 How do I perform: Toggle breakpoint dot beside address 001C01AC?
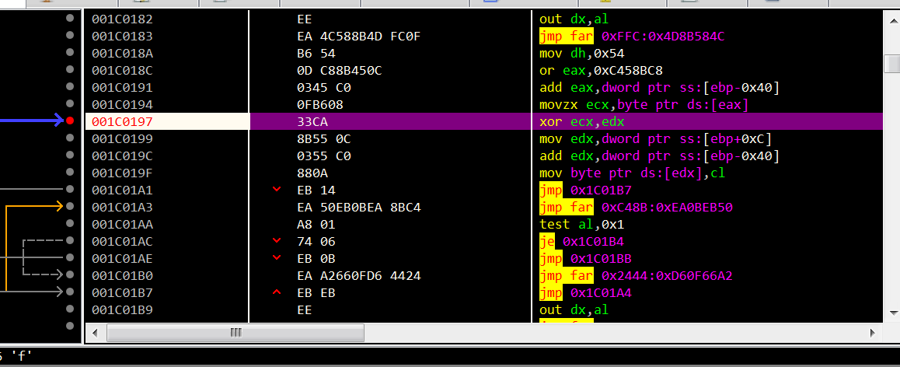(x=70, y=240)
